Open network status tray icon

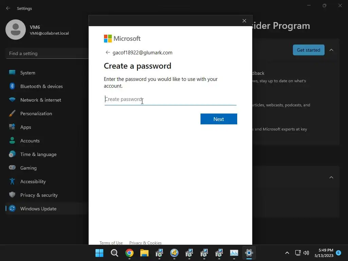click(298, 253)
